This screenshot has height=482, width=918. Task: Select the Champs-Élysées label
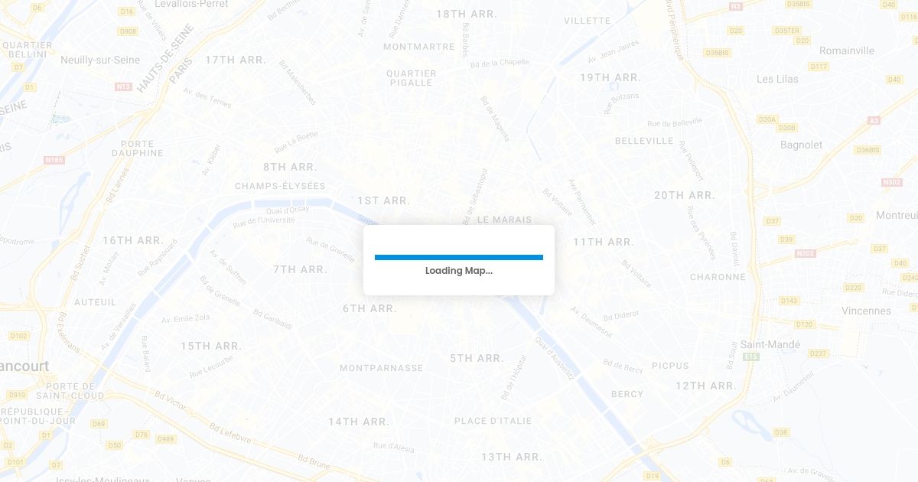[280, 186]
